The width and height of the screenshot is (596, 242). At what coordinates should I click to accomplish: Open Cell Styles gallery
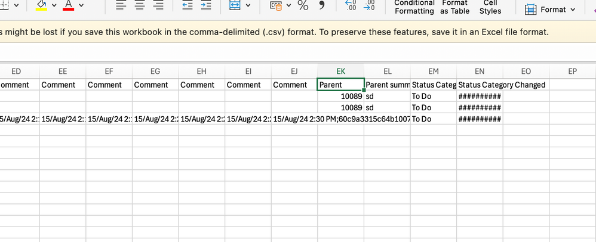[490, 7]
